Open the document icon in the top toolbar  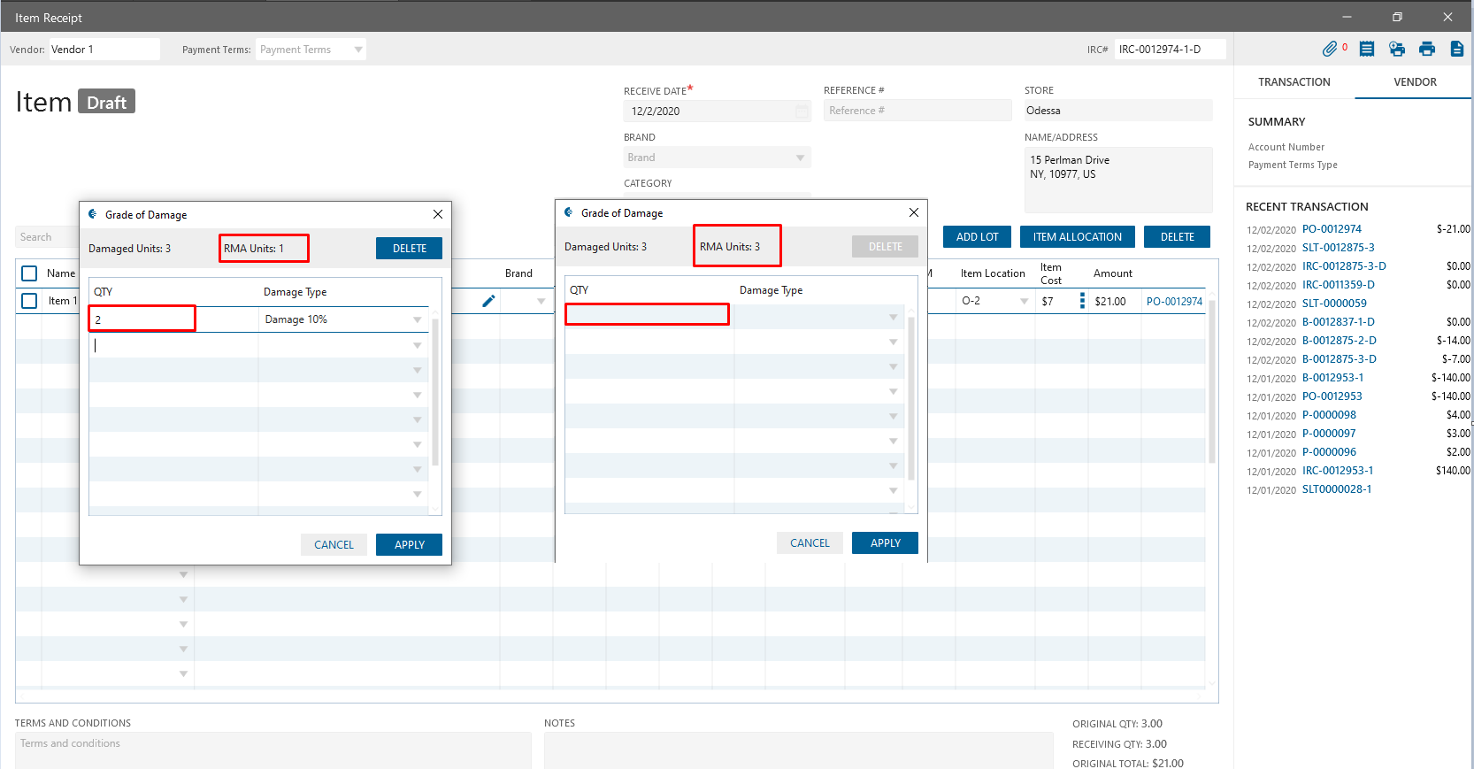point(1457,50)
